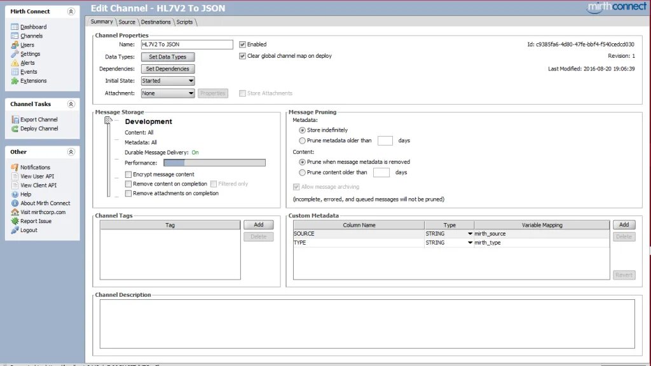Click the Set Data Types button
Image resolution: width=651 pixels, height=366 pixels.
pos(168,57)
